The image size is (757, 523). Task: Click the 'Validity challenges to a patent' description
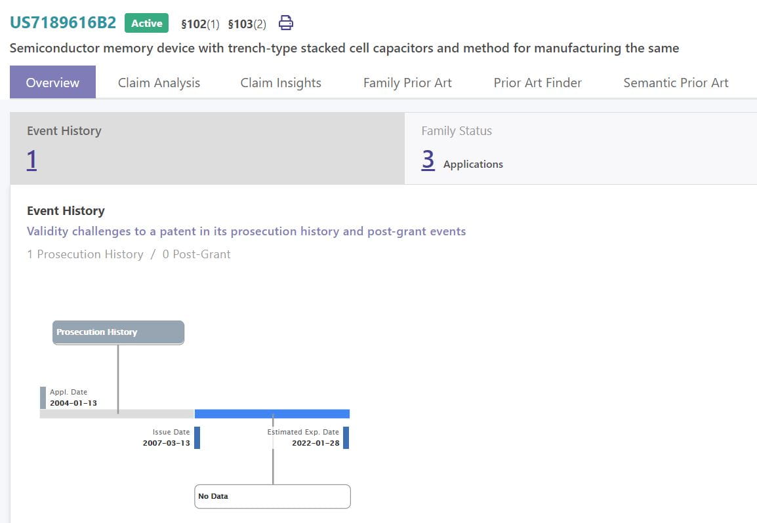point(246,231)
